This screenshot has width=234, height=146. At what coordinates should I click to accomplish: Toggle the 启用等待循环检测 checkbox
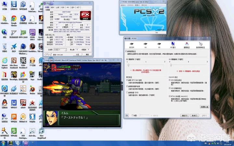[127, 86]
